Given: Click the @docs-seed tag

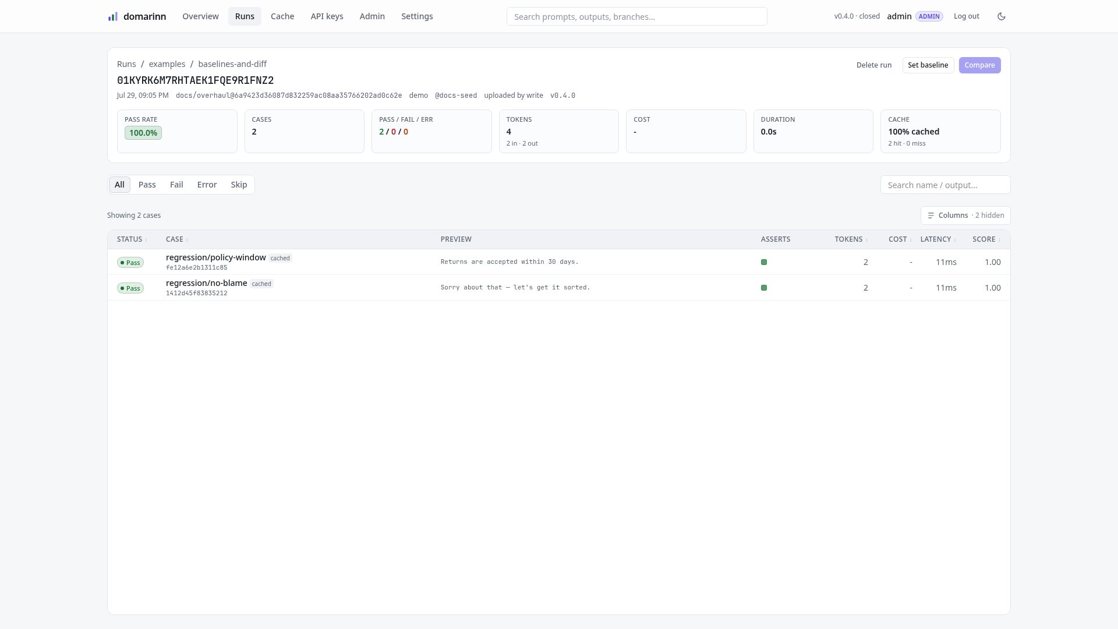Looking at the screenshot, I should [x=456, y=96].
